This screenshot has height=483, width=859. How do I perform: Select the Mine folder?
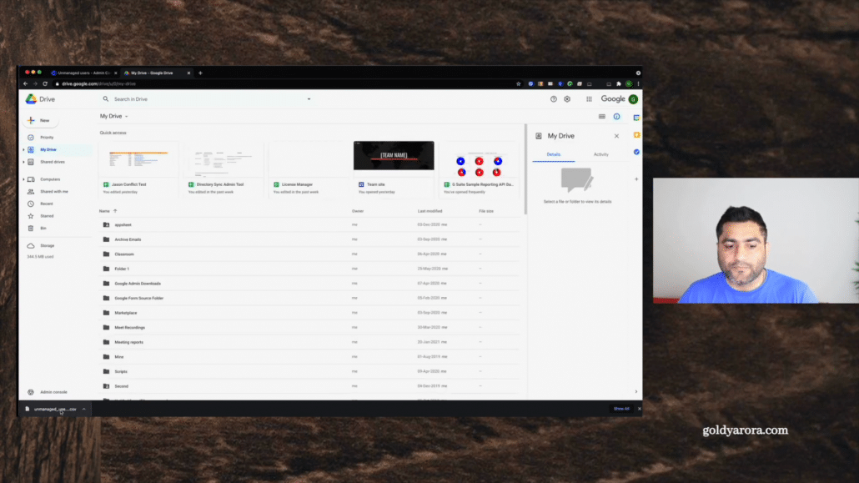[309, 357]
